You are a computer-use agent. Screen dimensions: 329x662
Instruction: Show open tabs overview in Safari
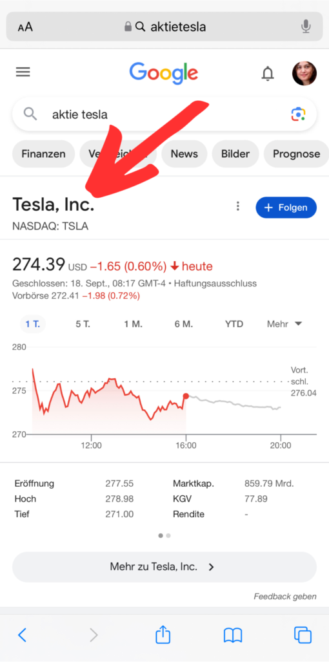coord(303,635)
